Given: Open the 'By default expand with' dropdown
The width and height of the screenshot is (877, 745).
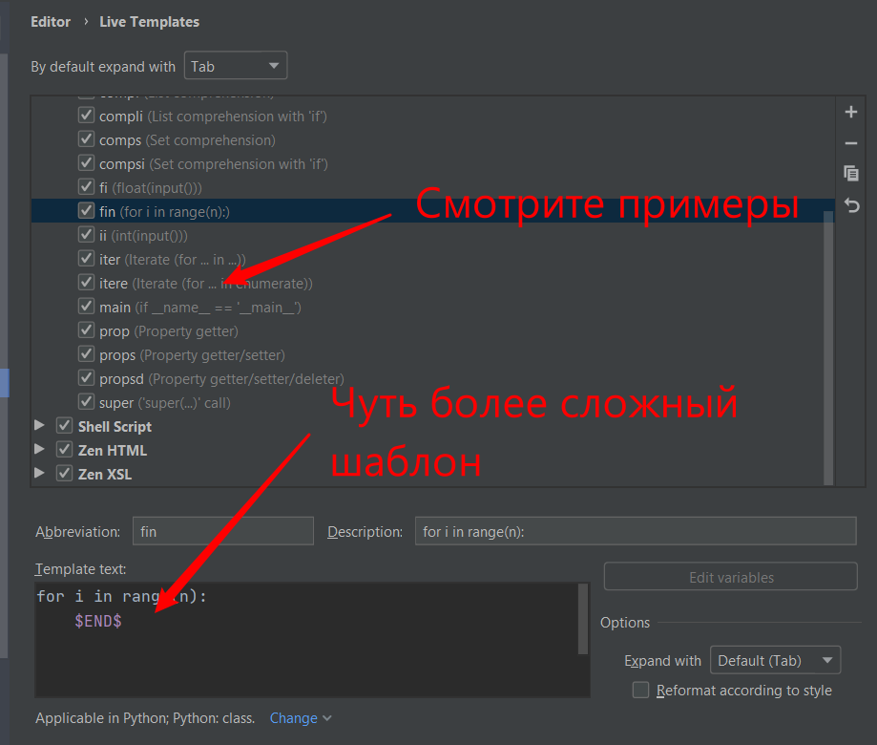Looking at the screenshot, I should [x=235, y=66].
